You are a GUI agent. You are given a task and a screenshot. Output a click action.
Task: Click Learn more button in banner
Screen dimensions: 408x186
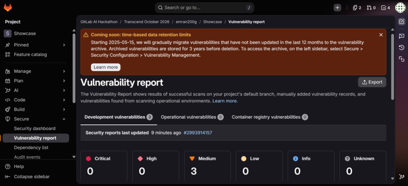(106, 67)
